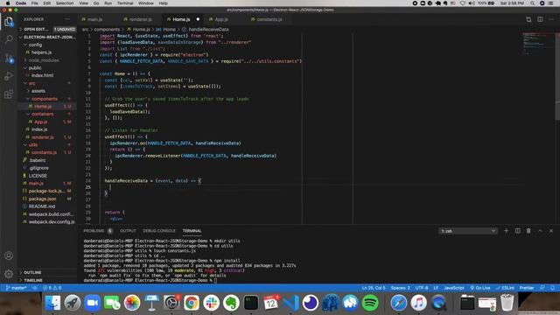The height and width of the screenshot is (315, 560).
Task: Open the Accounts menu icon
Action: click(x=9, y=255)
